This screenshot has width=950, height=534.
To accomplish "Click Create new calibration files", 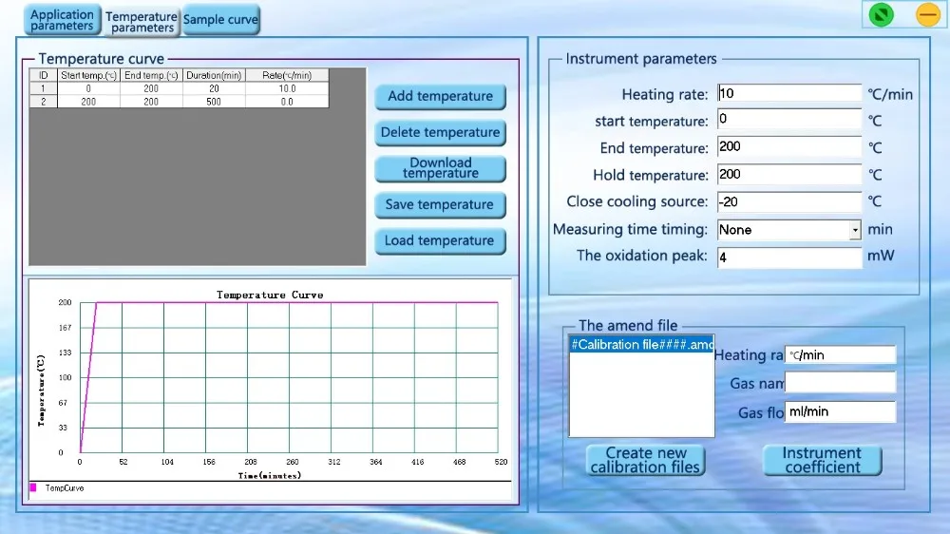I will [645, 461].
